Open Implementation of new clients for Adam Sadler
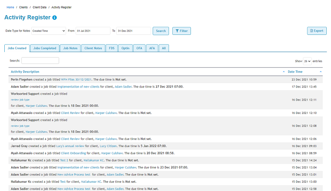 click(78, 87)
